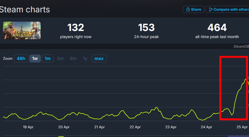Click the Steam charts heading
The width and height of the screenshot is (249, 137).
[25, 9]
